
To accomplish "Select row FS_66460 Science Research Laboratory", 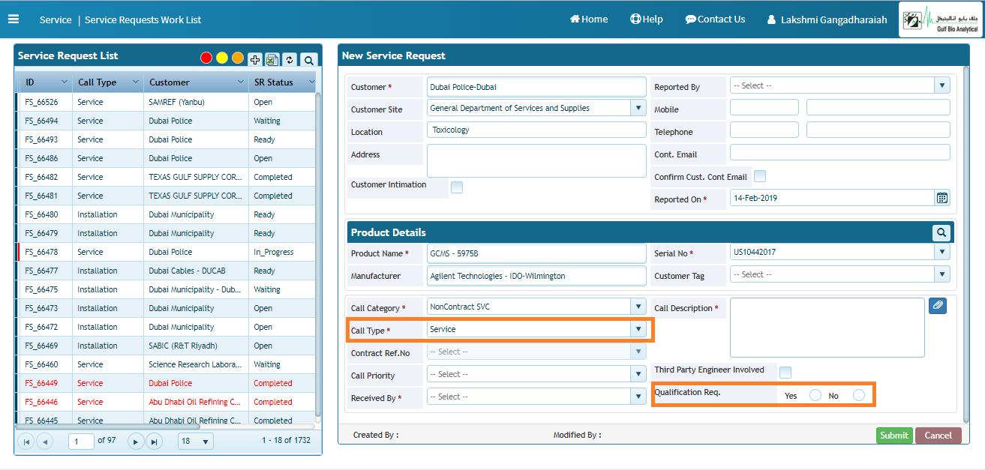I will point(166,364).
